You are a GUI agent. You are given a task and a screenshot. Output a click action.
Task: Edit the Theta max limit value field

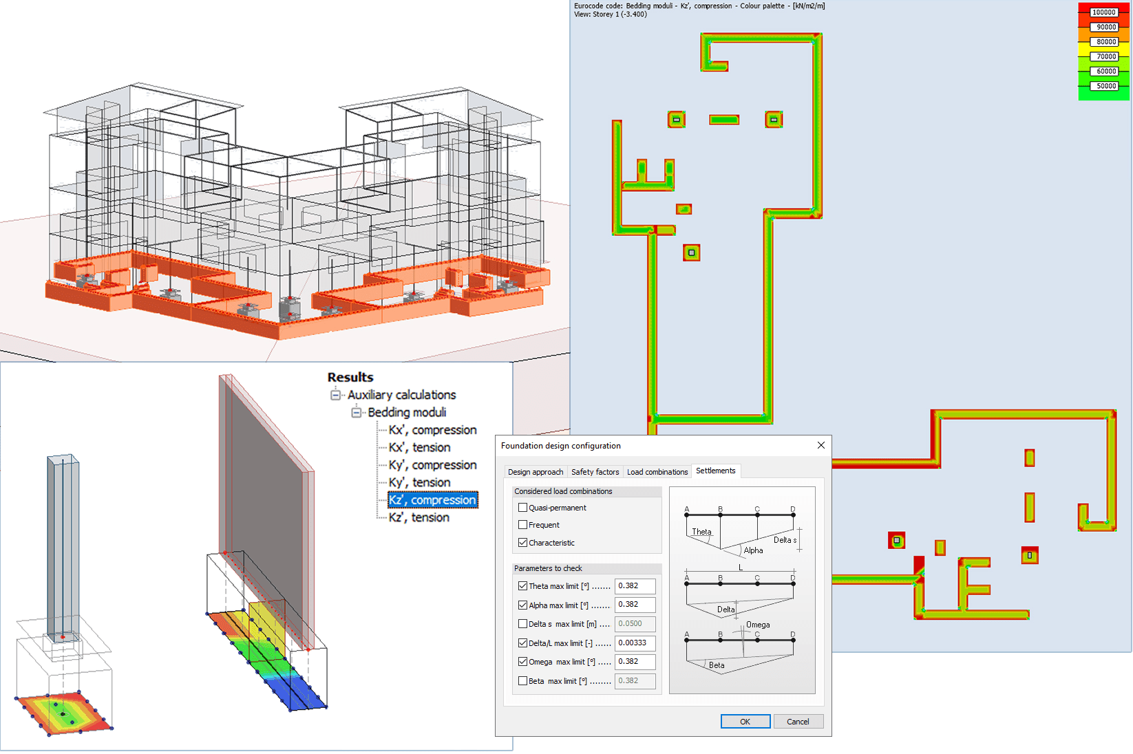[635, 586]
